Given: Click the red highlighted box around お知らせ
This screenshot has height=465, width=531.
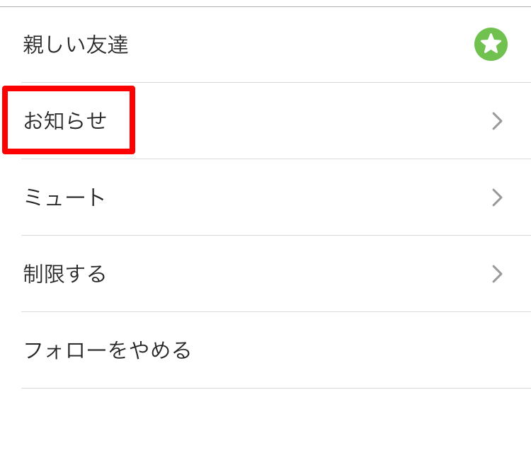Looking at the screenshot, I should pos(69,120).
